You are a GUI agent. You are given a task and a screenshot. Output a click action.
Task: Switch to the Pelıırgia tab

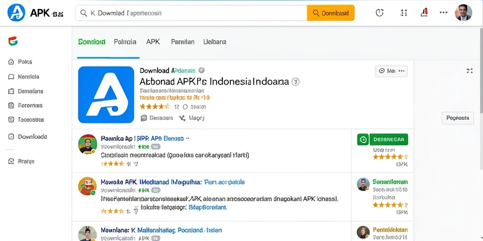(x=125, y=42)
